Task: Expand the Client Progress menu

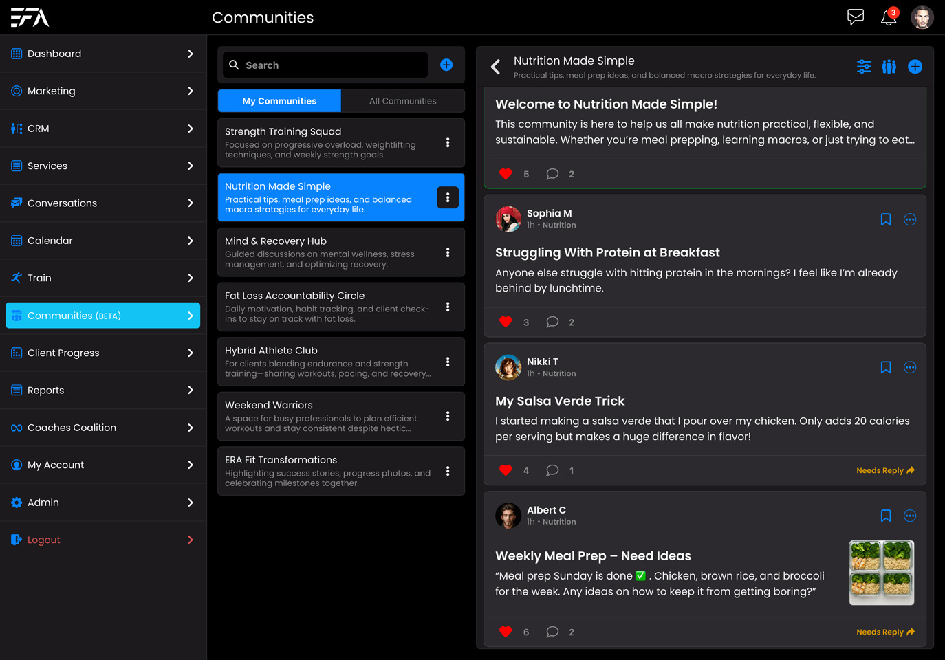Action: coord(103,353)
